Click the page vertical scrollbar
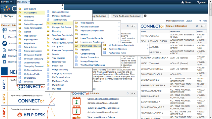 (211, 59)
